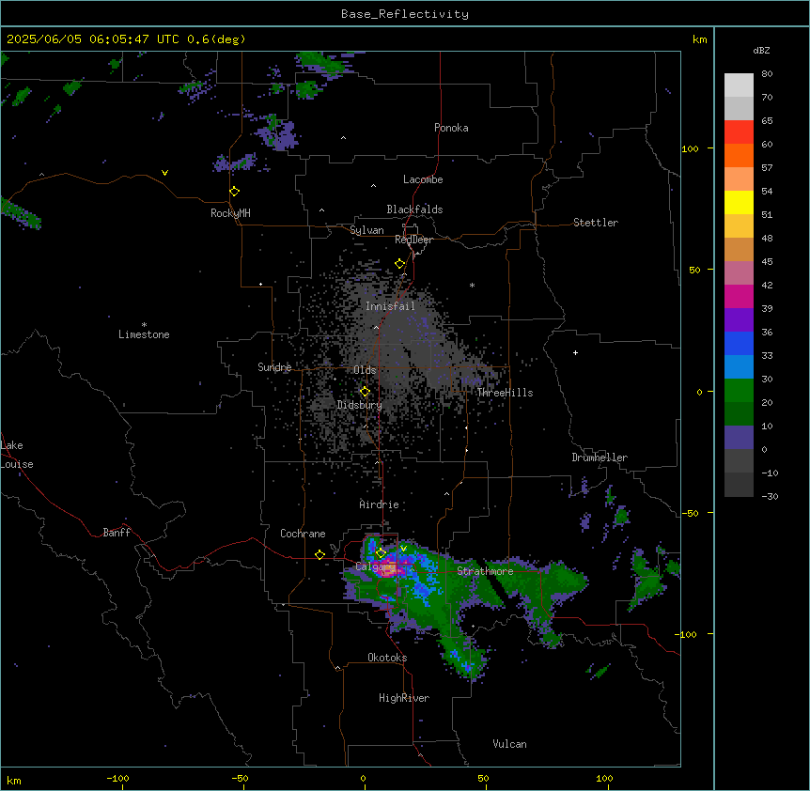The height and width of the screenshot is (791, 810).
Task: Click the Ponoka city label
Action: pos(451,128)
